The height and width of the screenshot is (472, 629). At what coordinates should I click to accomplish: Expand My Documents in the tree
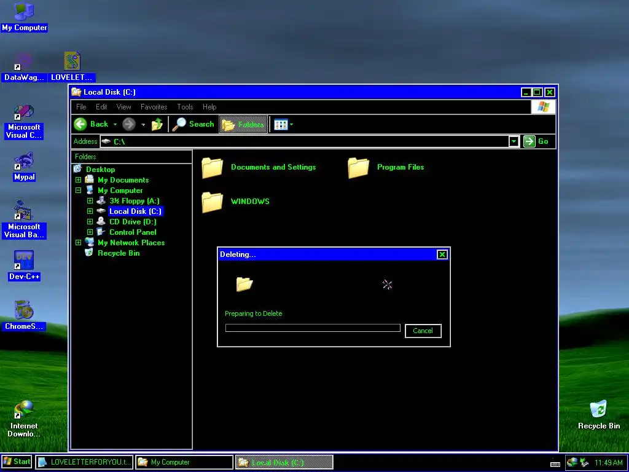point(78,180)
